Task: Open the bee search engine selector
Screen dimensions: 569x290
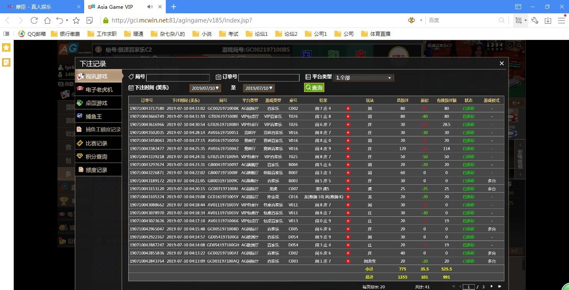Action: pos(412,20)
